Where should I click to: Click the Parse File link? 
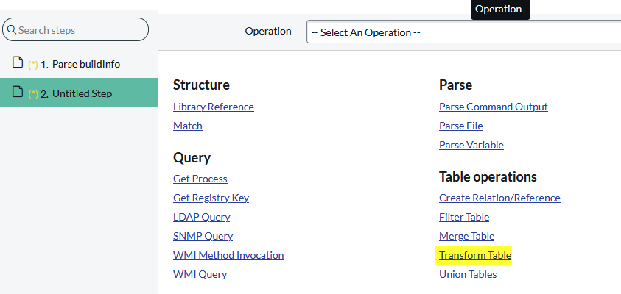click(460, 126)
